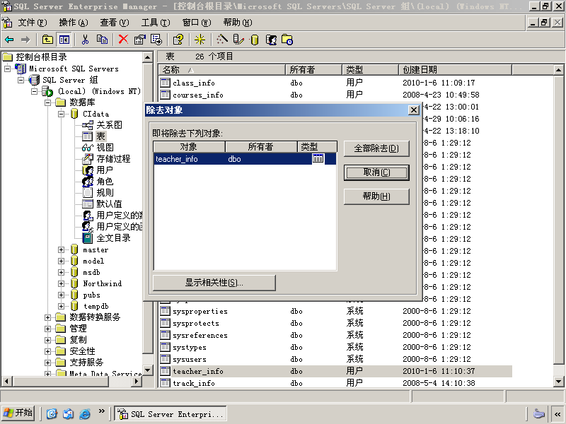This screenshot has height=424, width=566.
Task: Select the 用户 users node in tree
Action: tap(105, 170)
